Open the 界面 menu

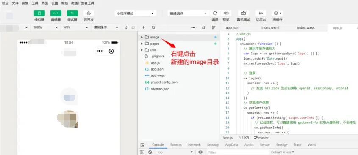[45, 3]
